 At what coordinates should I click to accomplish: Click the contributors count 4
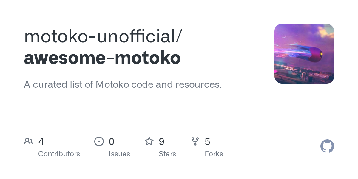point(41,142)
